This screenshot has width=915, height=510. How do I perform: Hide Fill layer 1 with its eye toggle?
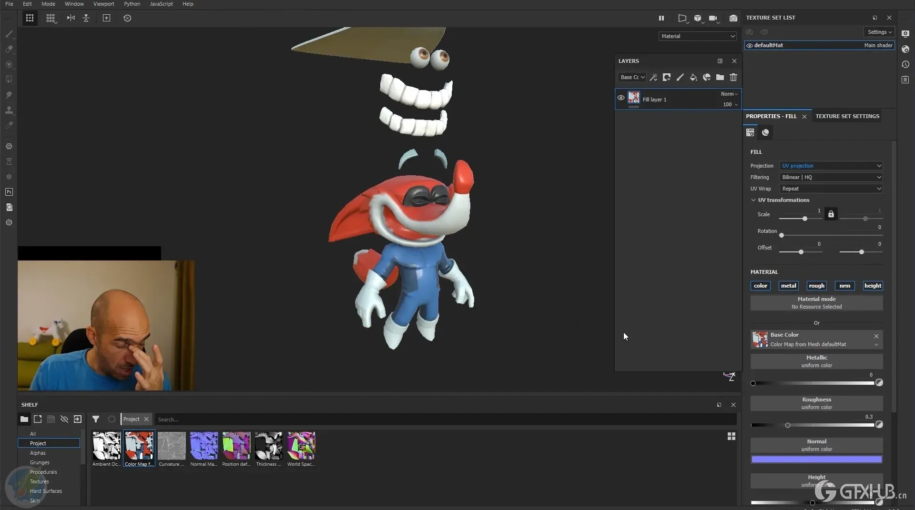(x=620, y=98)
